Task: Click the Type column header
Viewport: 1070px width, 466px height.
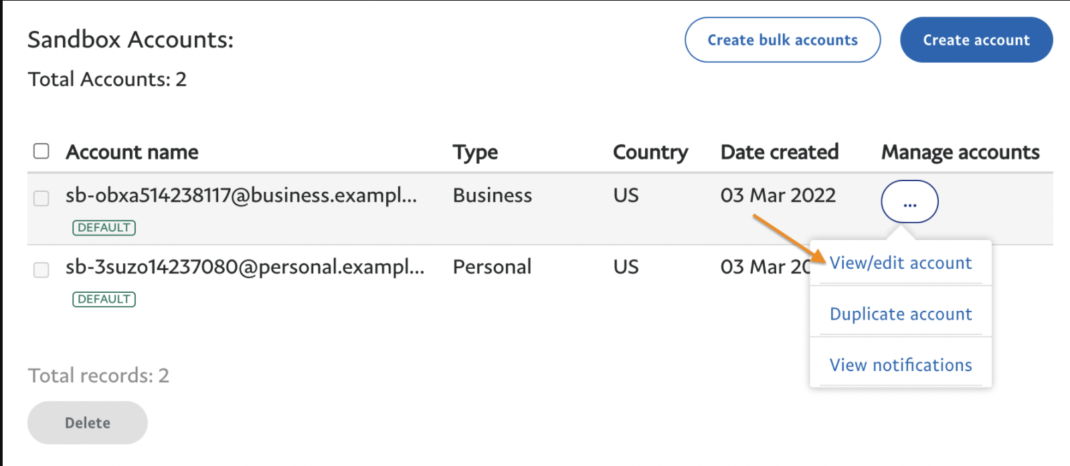Action: pos(475,152)
